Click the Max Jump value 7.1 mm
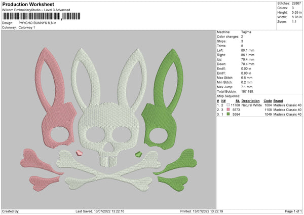 (x=247, y=87)
